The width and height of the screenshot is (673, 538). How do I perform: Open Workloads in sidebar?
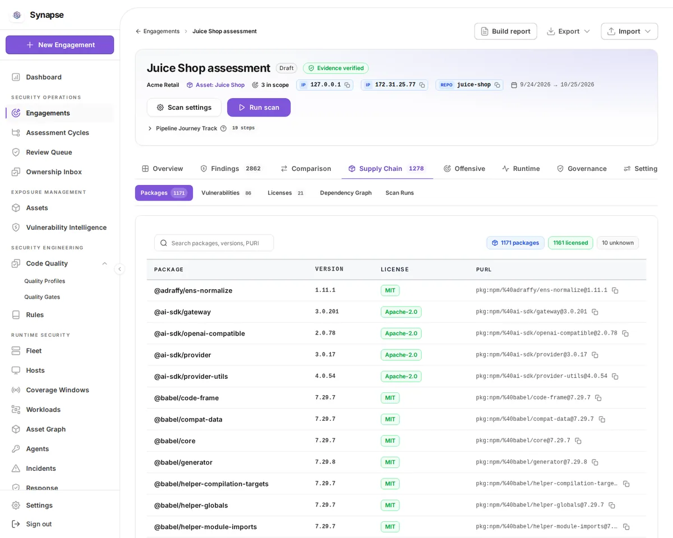coord(59,410)
